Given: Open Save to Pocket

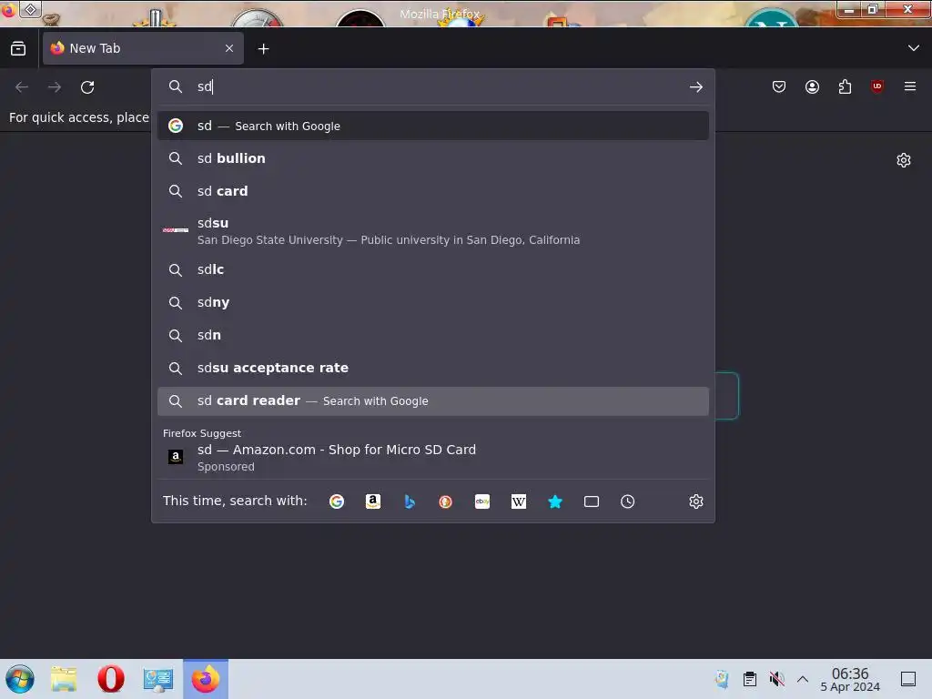Looking at the screenshot, I should pyautogui.click(x=779, y=86).
